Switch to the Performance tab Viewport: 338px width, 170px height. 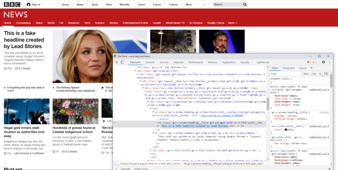[x=196, y=62]
